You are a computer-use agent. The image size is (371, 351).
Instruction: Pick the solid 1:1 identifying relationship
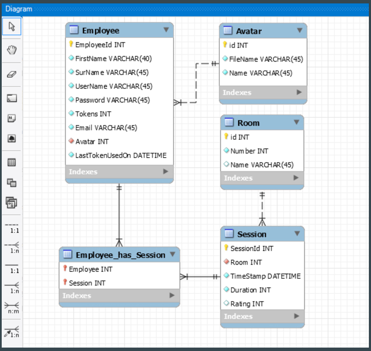click(x=12, y=268)
